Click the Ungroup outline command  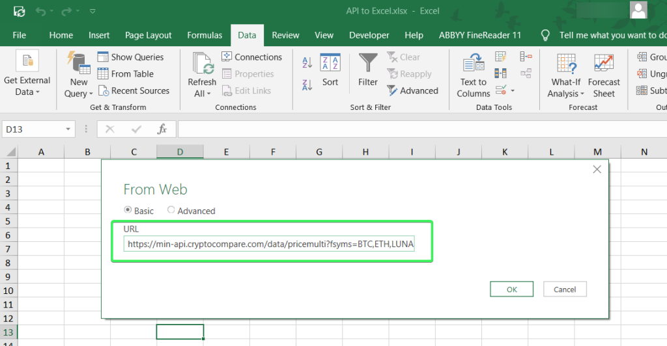[651, 74]
